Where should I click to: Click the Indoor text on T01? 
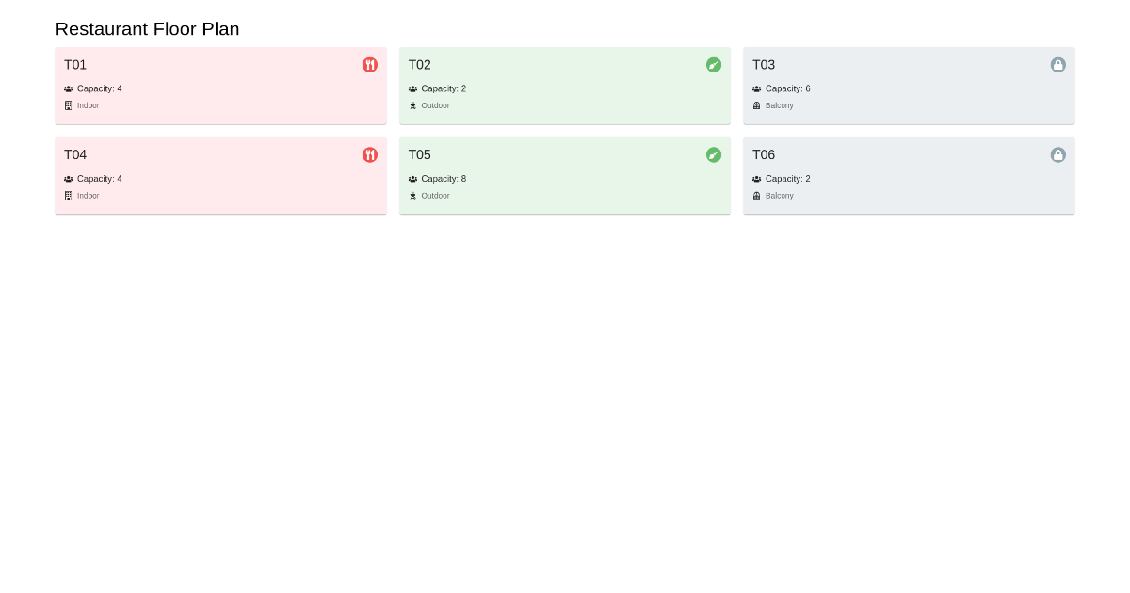pyautogui.click(x=88, y=105)
